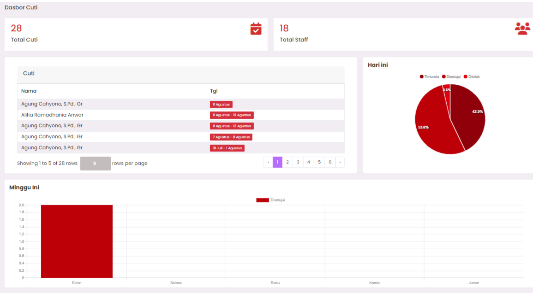
Task: Click the calendar check icon on Total Cuti
Action: click(256, 29)
